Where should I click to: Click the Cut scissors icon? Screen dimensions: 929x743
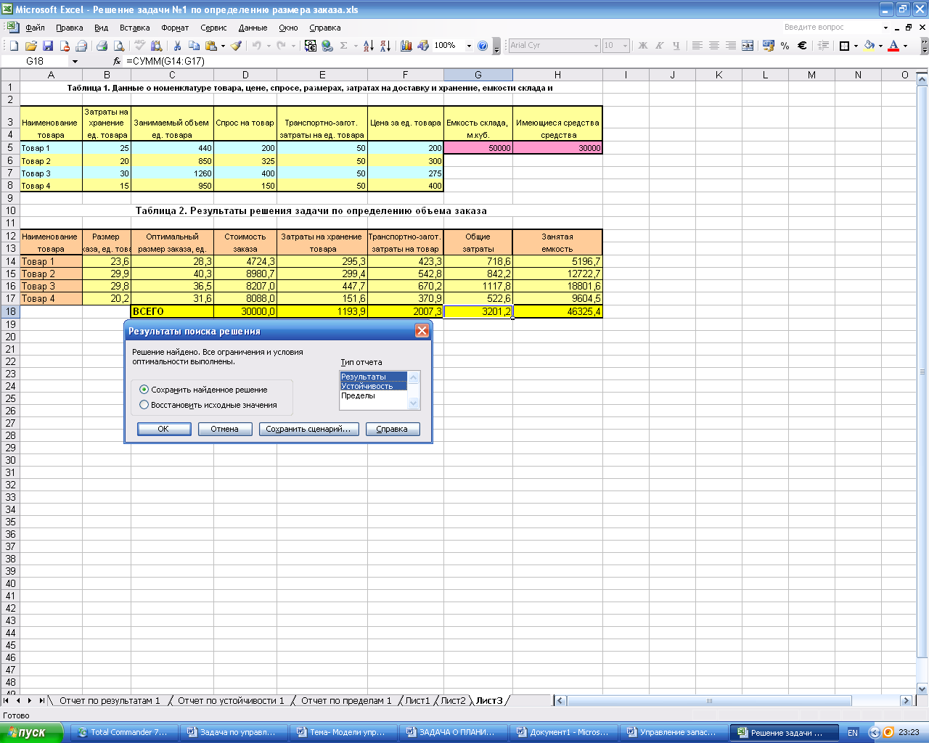pos(177,46)
